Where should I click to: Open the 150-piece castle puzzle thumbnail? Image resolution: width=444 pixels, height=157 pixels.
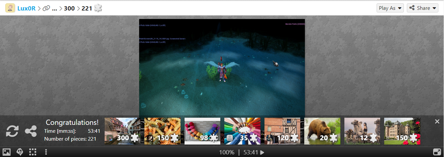pyautogui.click(x=402, y=131)
